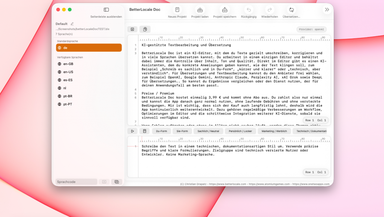Click the Wiederholen redo arrow
Viewport: 384px width, 217px height.
[269, 10]
